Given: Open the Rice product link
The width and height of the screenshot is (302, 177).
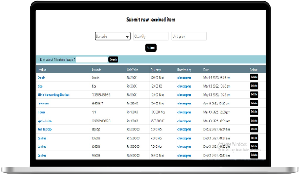Looking at the screenshot, I should (40, 86).
